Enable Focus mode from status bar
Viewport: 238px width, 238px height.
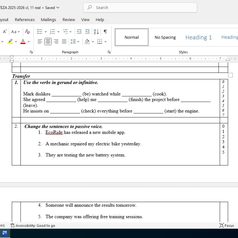click(x=226, y=226)
